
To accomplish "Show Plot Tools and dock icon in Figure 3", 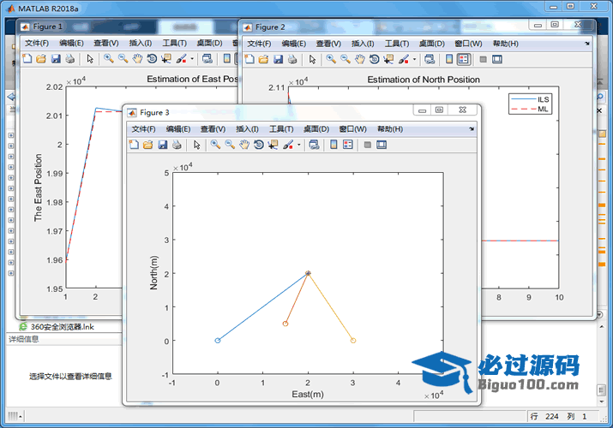I will click(382, 145).
